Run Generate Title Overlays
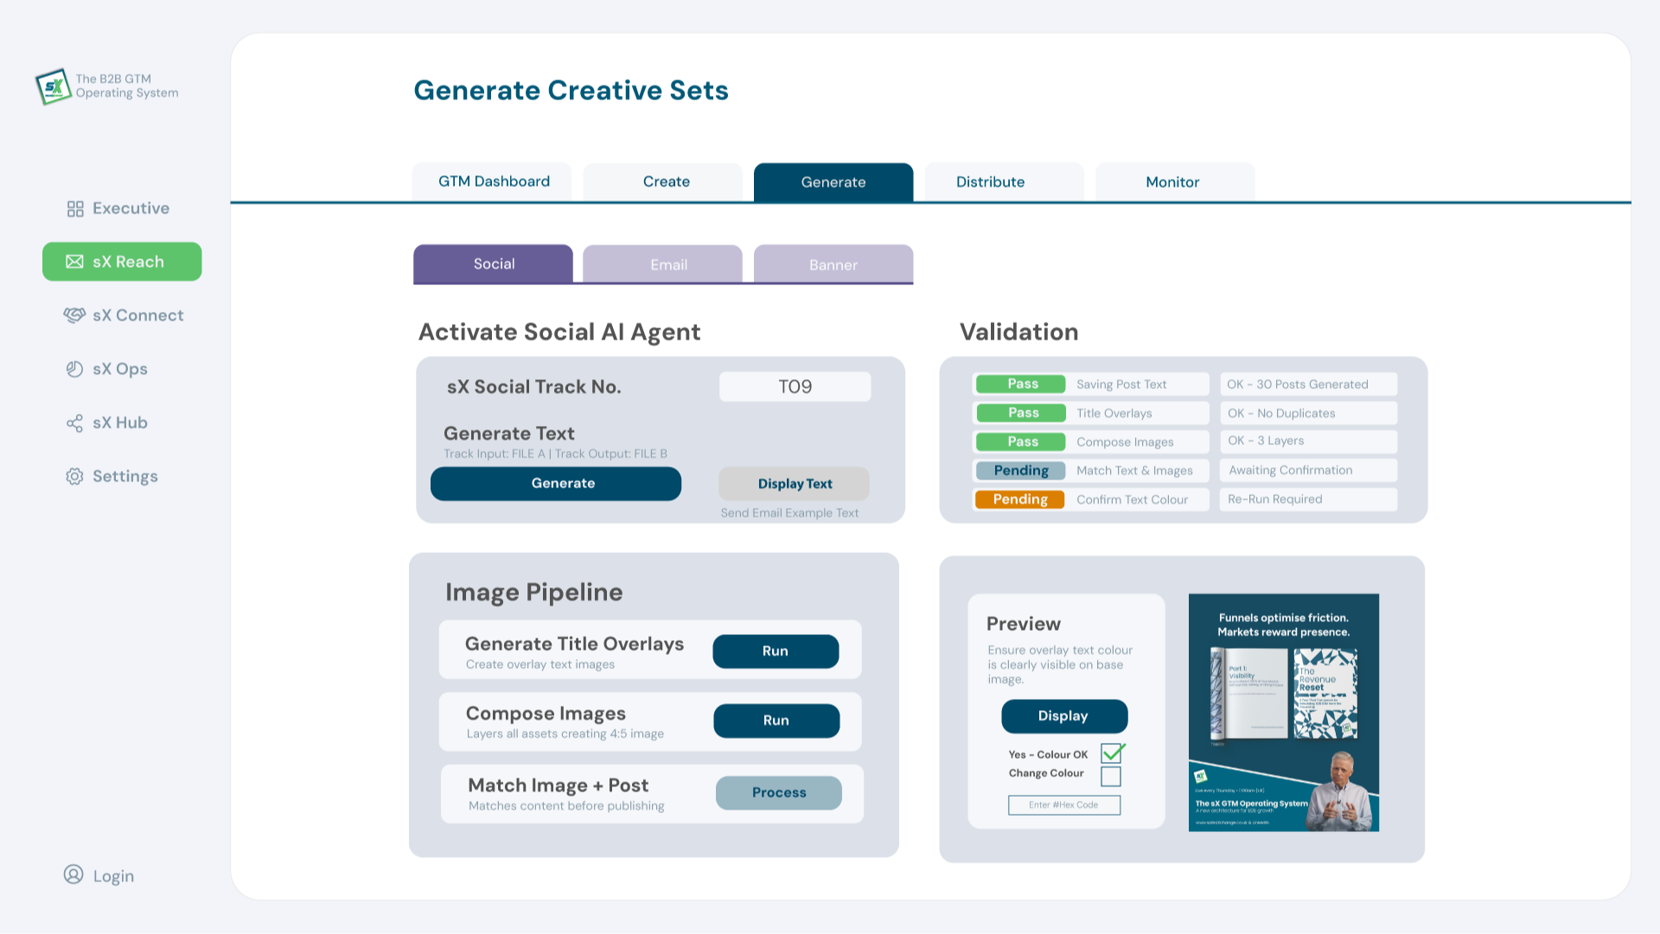 (776, 651)
